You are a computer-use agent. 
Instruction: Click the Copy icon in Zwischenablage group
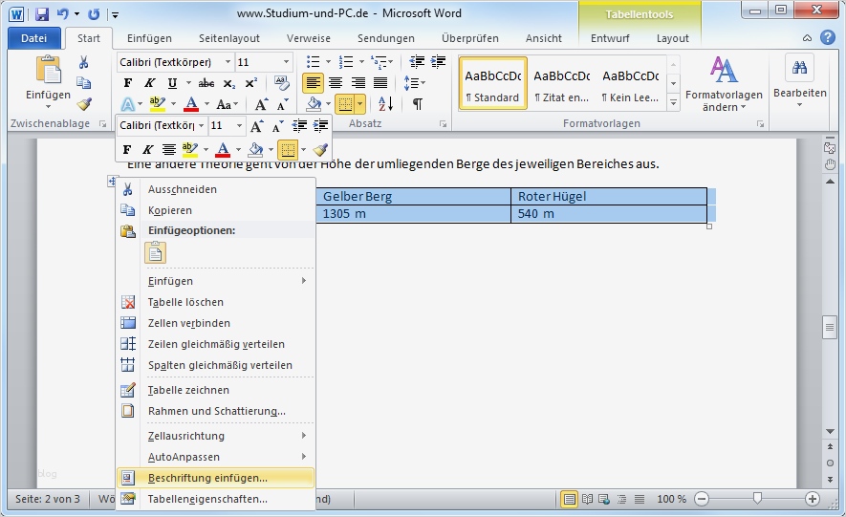(83, 82)
